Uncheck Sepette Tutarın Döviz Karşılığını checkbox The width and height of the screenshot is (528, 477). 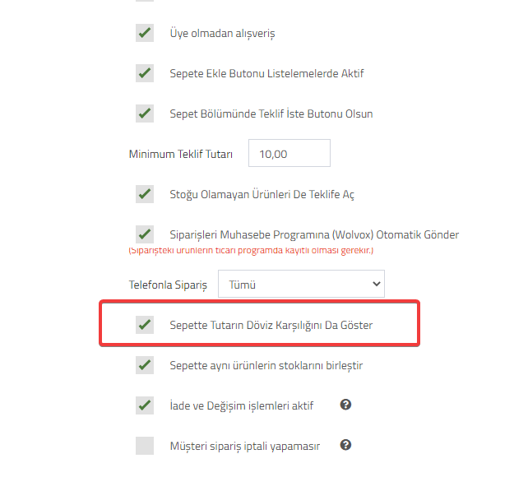(x=145, y=325)
